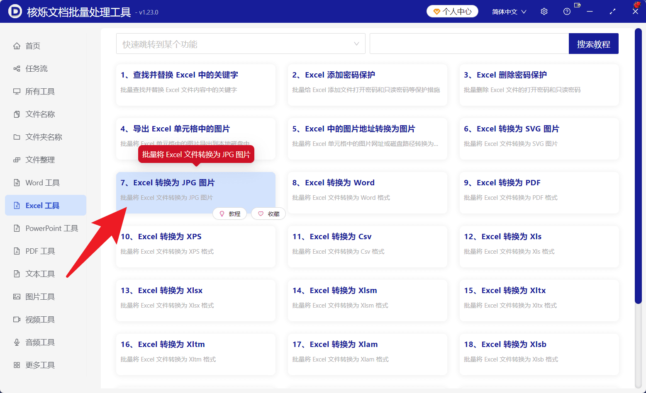This screenshot has height=393, width=646.
Task: Open Excel 转换为 Xlsx card
Action: pos(196,301)
